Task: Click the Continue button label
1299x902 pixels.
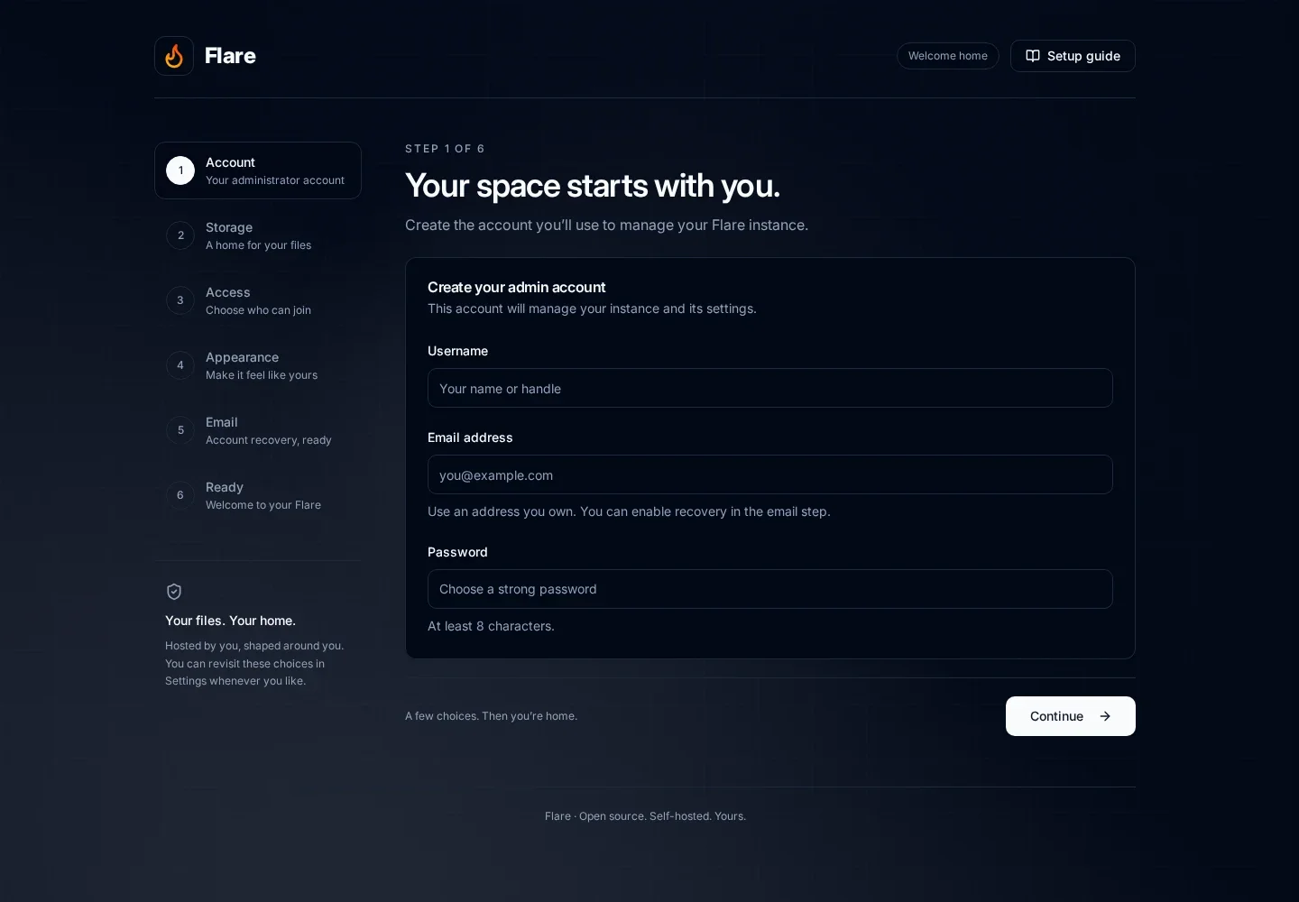Action: pyautogui.click(x=1056, y=716)
